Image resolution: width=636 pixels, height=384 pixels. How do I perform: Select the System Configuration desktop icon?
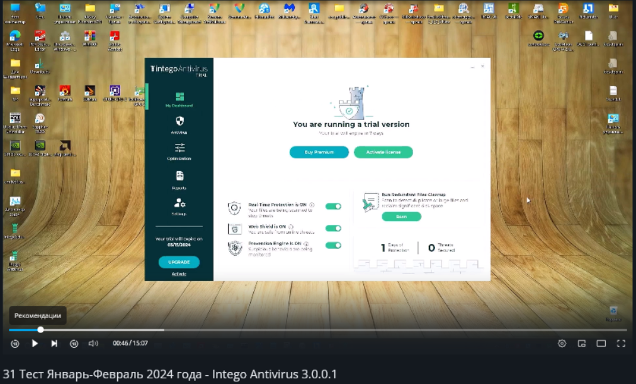[164, 13]
